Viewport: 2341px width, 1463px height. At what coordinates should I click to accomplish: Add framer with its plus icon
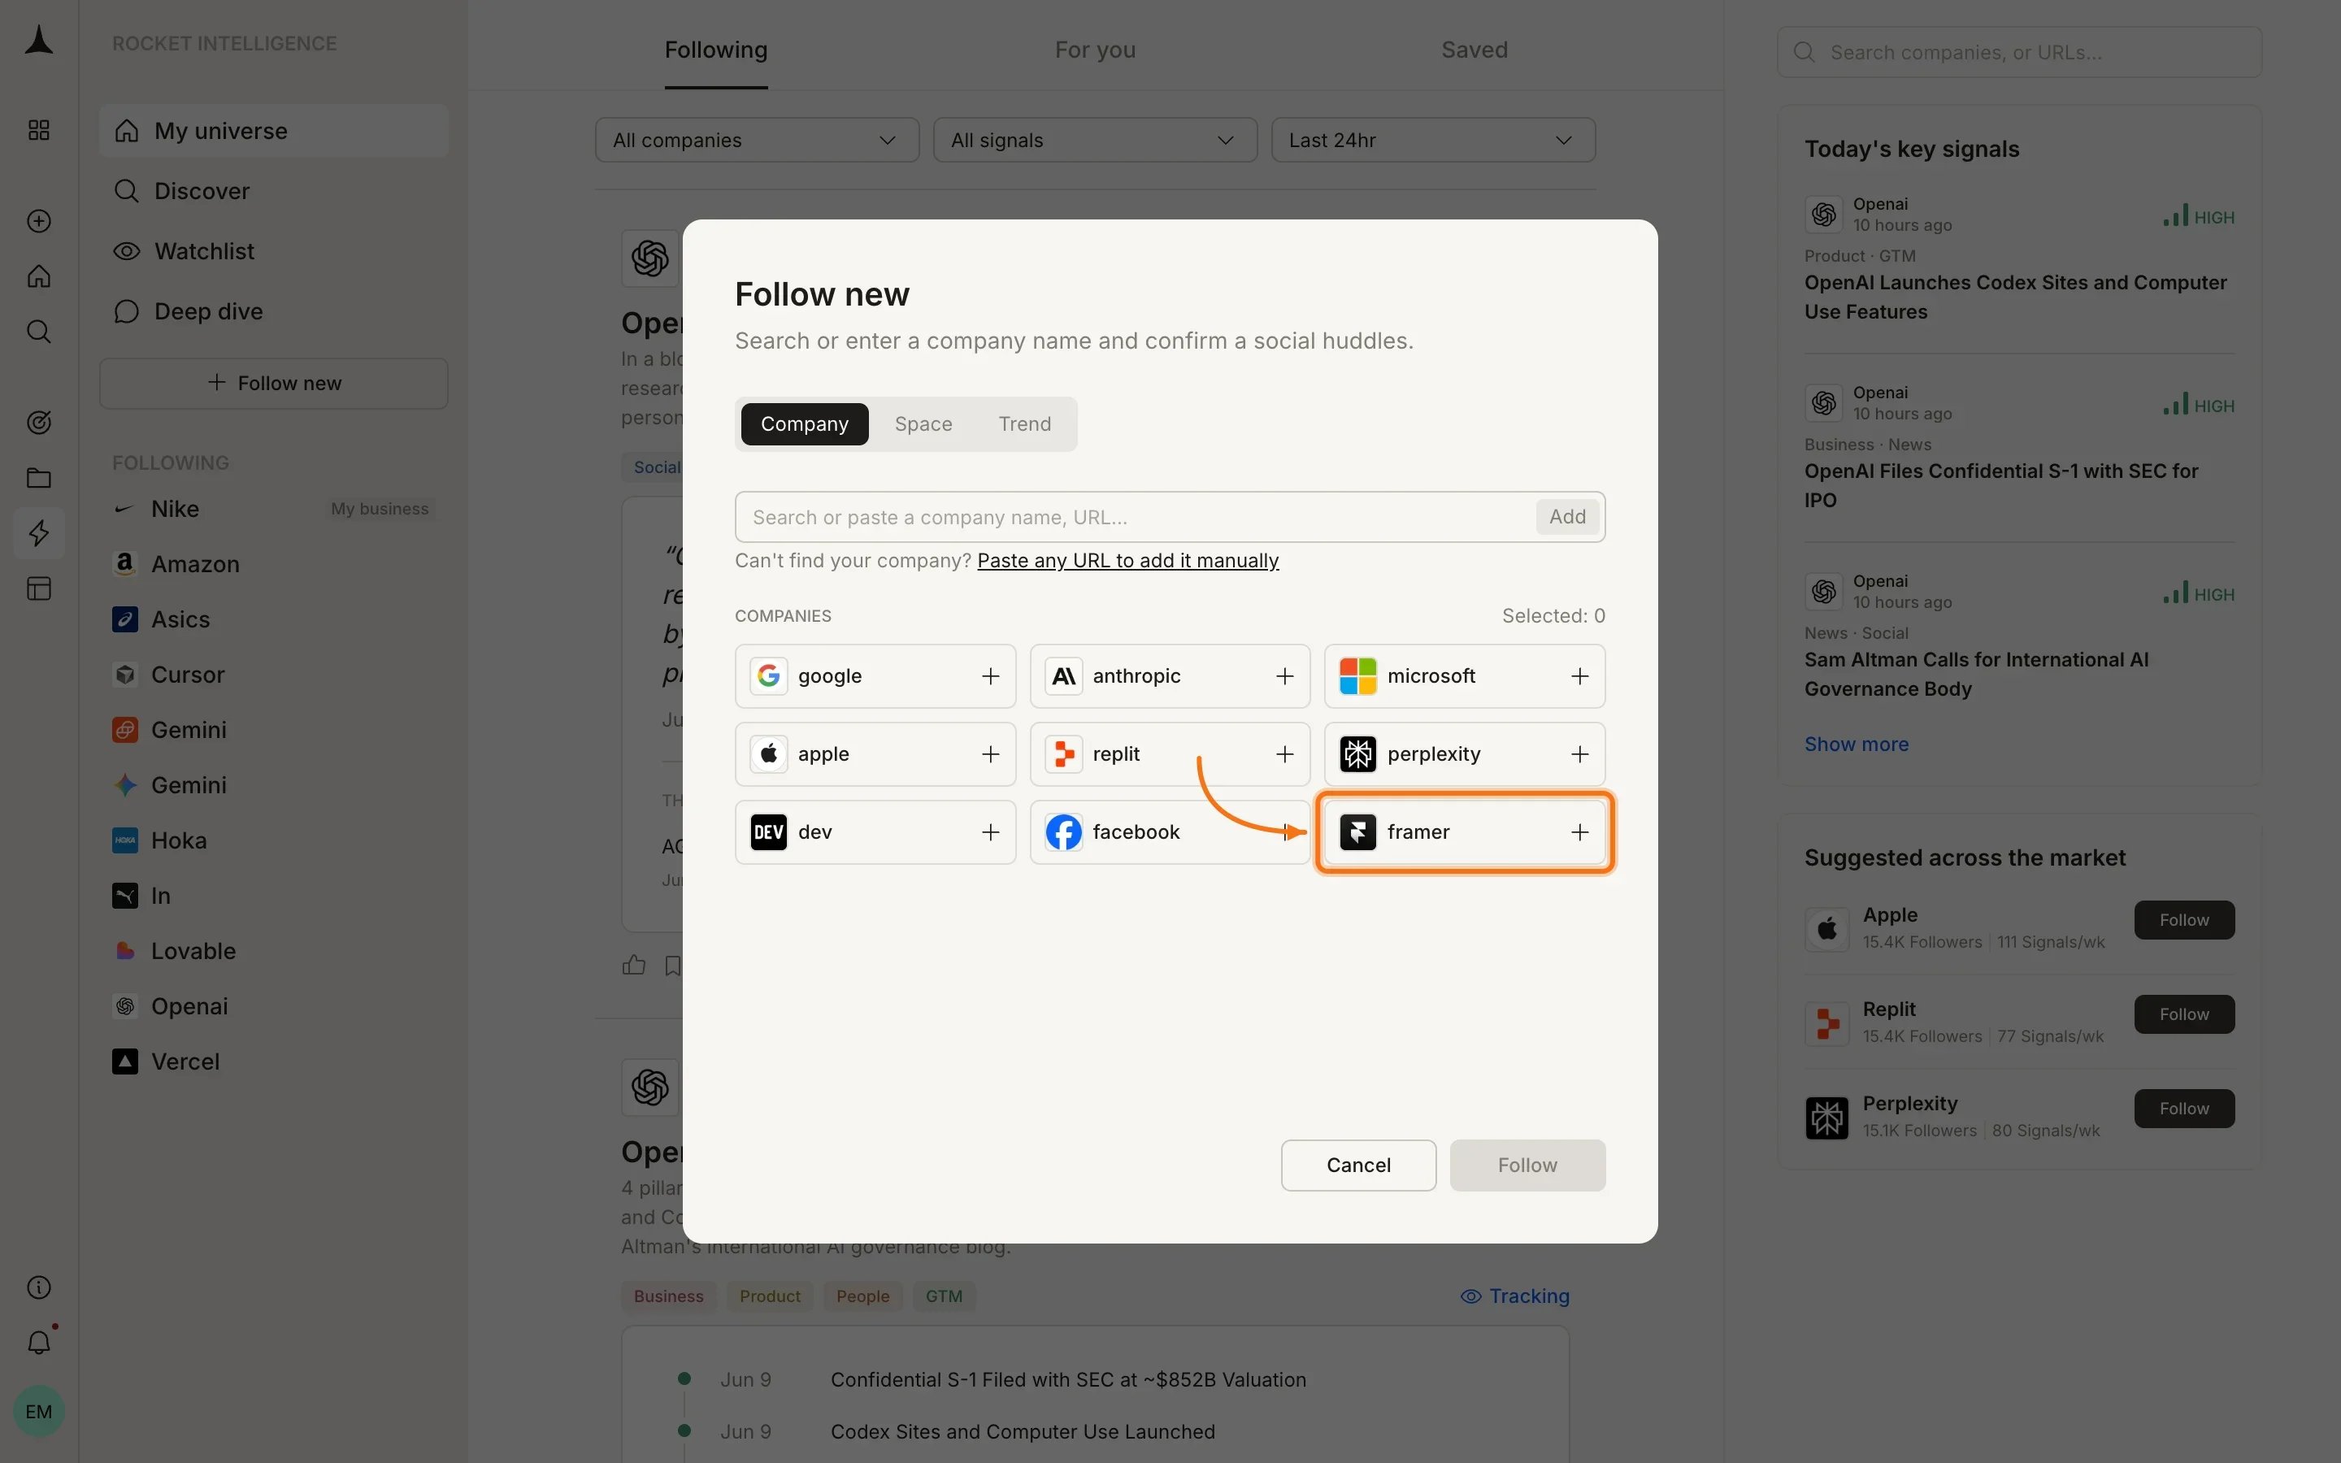(x=1579, y=832)
